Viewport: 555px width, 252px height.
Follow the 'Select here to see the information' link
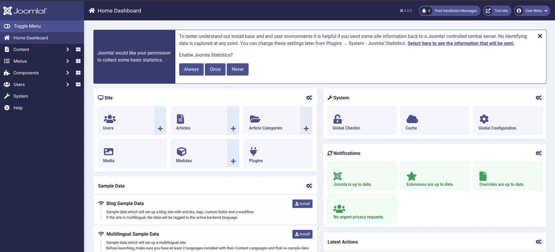coord(461,43)
